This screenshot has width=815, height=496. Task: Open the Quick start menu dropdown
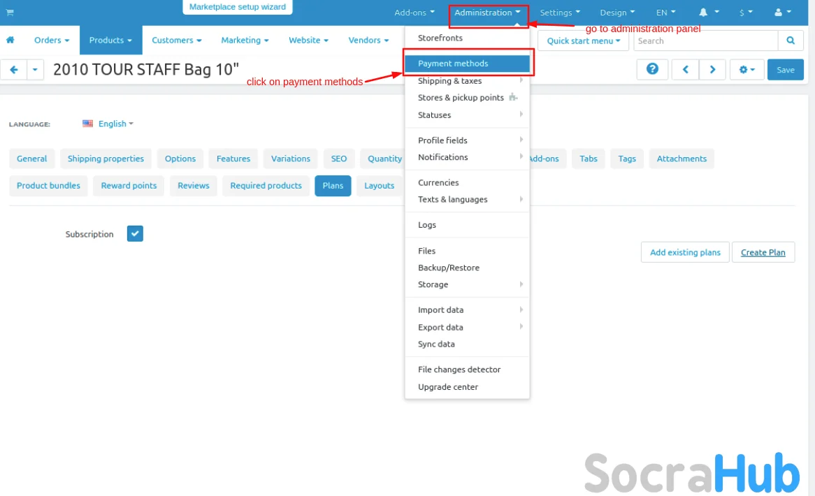(583, 41)
